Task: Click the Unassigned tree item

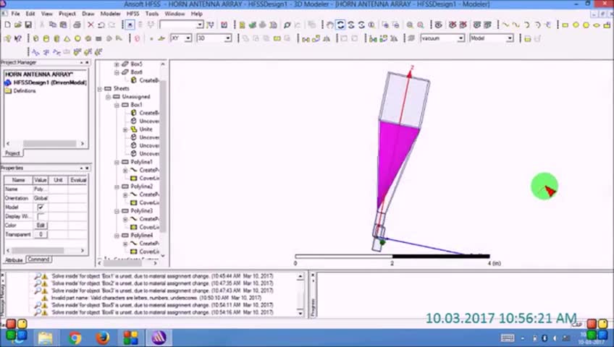Action: tap(136, 97)
